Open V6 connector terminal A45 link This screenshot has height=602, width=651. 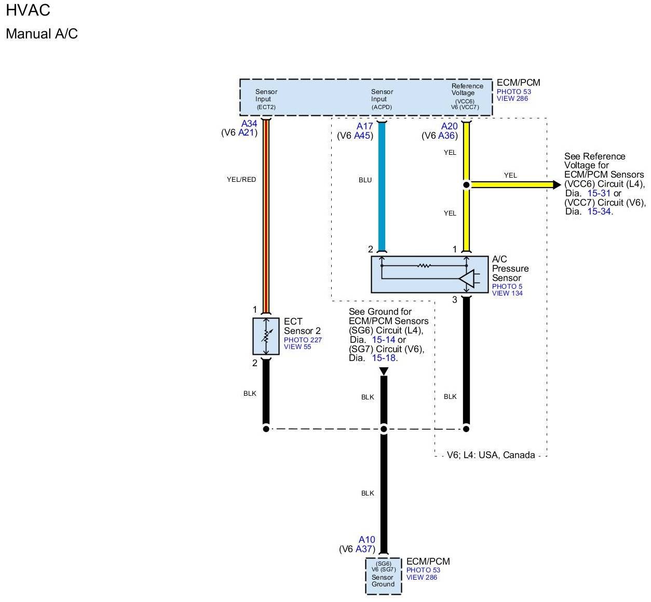coord(362,136)
